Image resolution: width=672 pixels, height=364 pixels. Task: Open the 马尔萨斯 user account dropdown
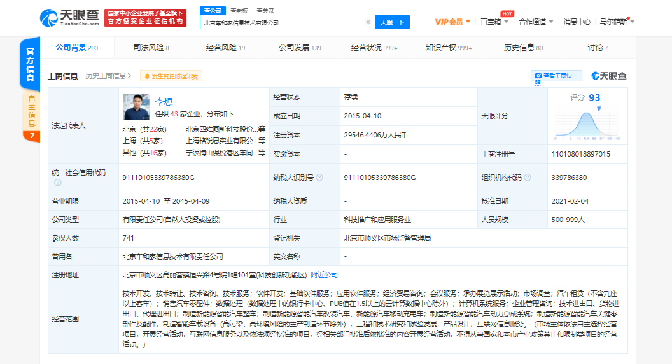click(x=616, y=22)
